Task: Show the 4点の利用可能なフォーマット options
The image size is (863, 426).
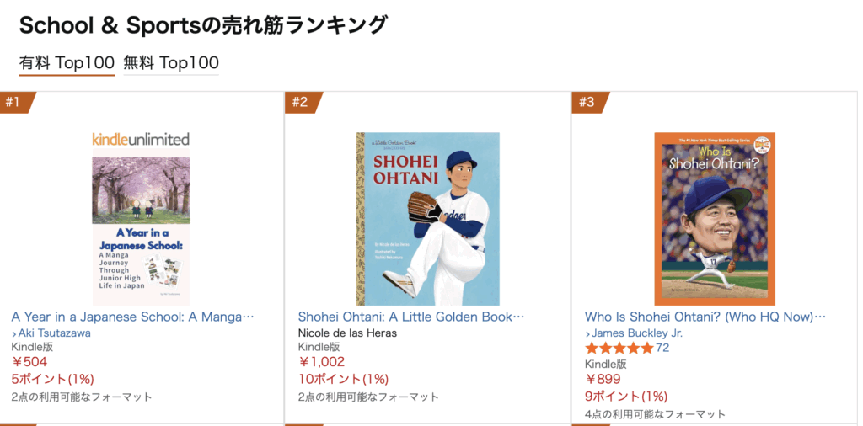Action: point(655,414)
